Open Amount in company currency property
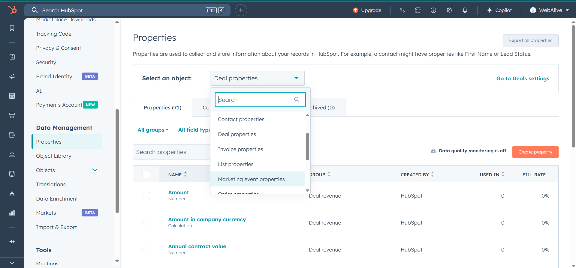This screenshot has width=576, height=268. [x=207, y=219]
